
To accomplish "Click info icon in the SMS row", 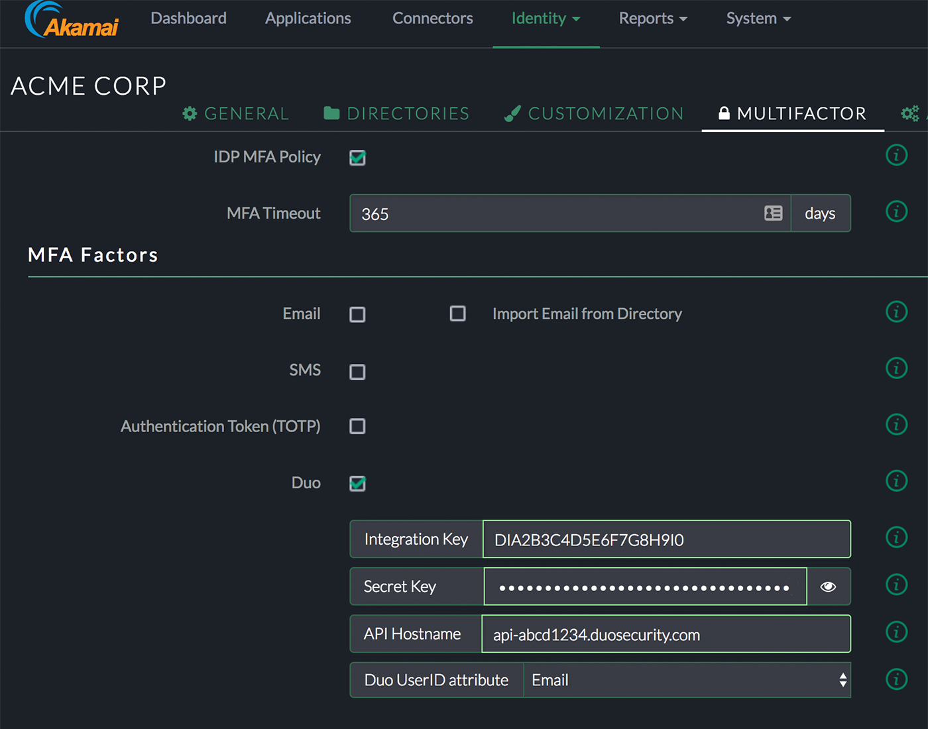I will coord(896,368).
